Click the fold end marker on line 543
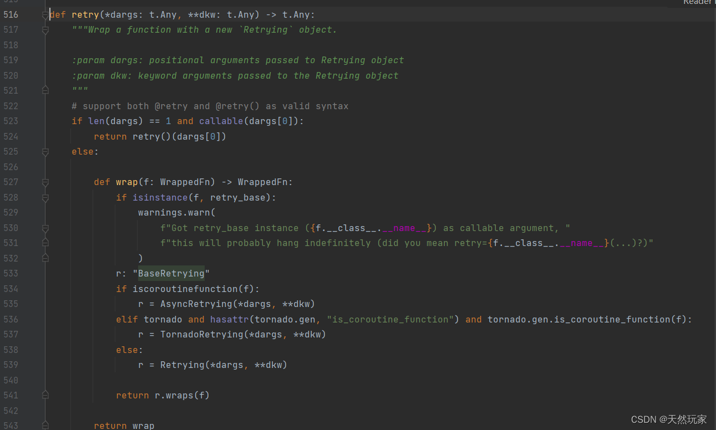716x430 pixels. [x=45, y=426]
